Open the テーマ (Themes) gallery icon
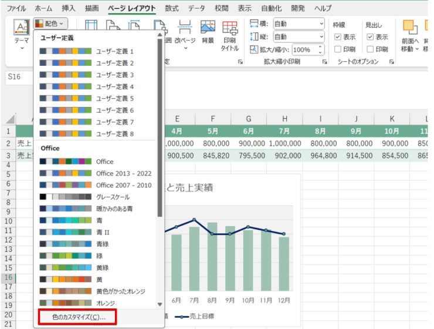This screenshot has height=329, width=434. 22,28
